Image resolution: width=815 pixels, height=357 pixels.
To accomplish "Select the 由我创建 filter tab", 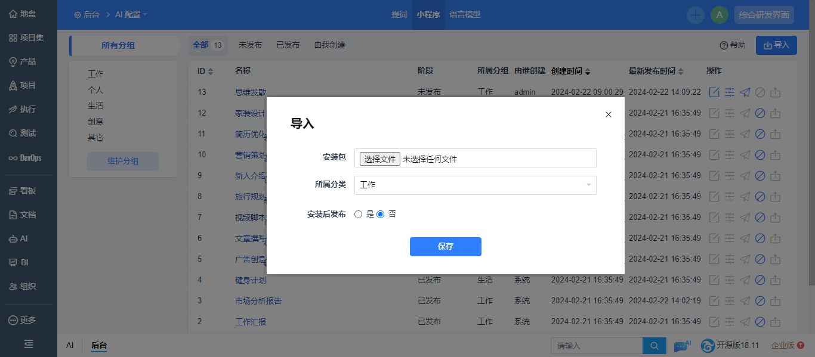I will click(330, 45).
